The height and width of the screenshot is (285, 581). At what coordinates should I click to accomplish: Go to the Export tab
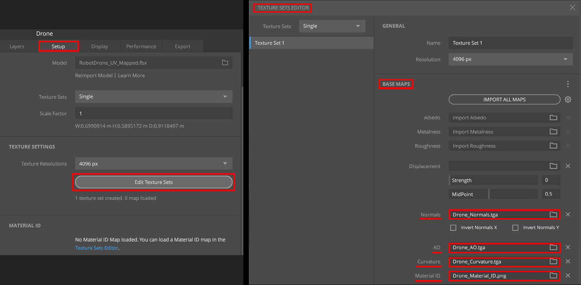pos(182,46)
